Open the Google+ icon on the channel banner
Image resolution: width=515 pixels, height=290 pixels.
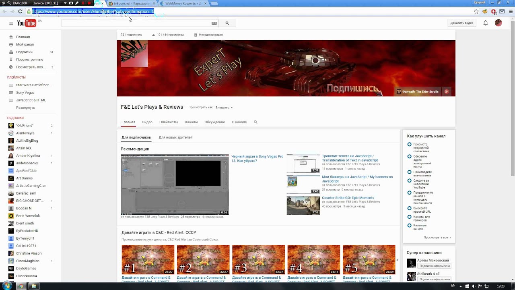coord(446,91)
